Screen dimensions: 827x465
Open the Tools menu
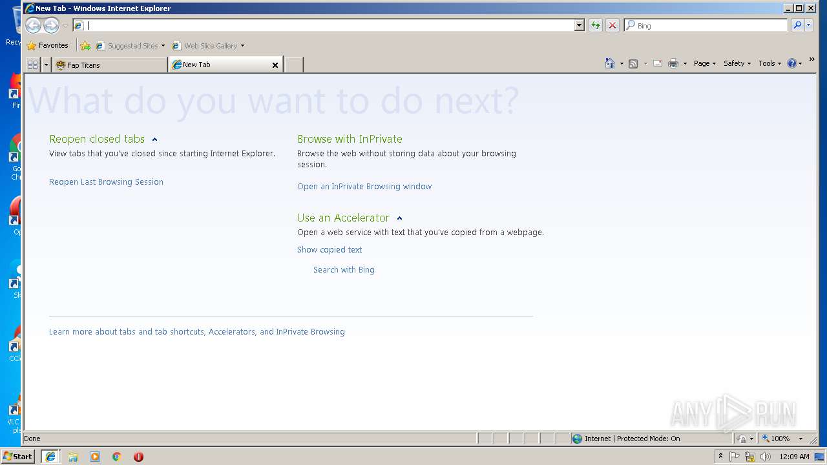[x=769, y=63]
